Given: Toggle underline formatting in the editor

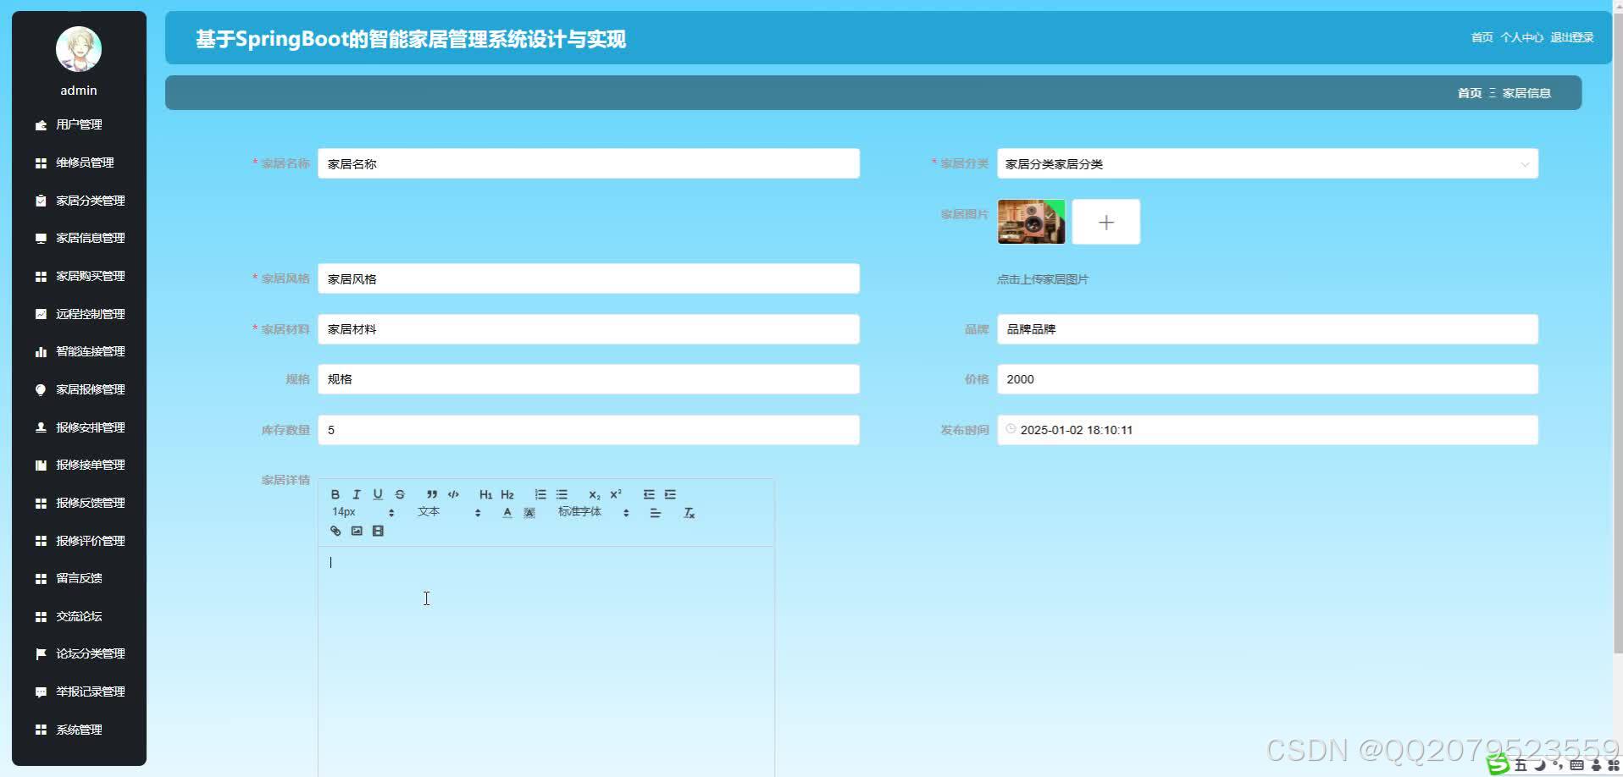Looking at the screenshot, I should (378, 494).
